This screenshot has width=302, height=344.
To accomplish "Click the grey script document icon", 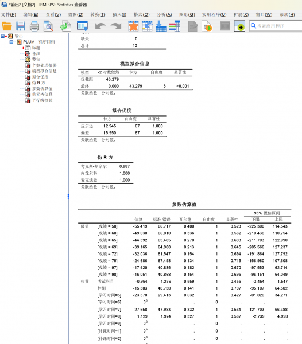I will 193,26.
